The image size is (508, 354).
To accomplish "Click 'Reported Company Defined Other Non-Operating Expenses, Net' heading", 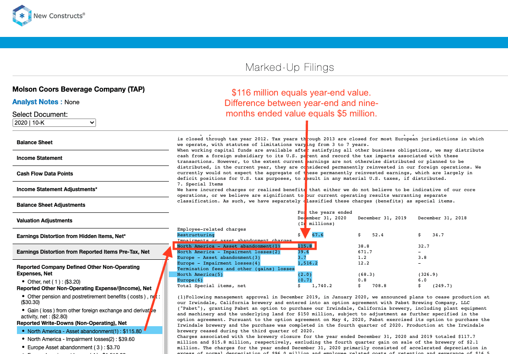I will tap(78, 270).
